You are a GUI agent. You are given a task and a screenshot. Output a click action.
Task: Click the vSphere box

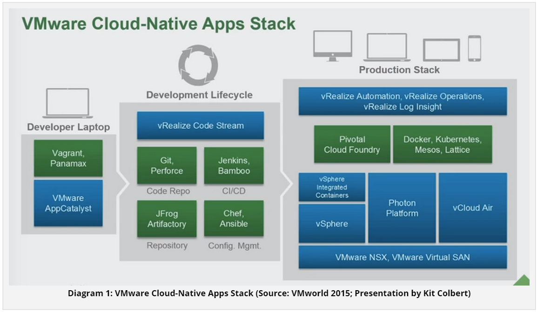(332, 223)
